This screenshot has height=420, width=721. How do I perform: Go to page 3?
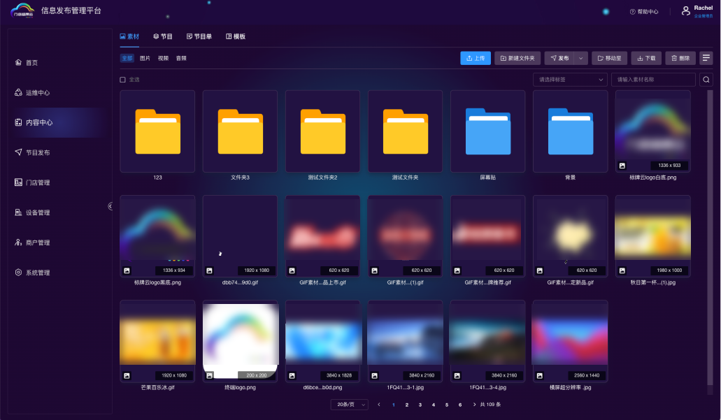click(x=420, y=405)
